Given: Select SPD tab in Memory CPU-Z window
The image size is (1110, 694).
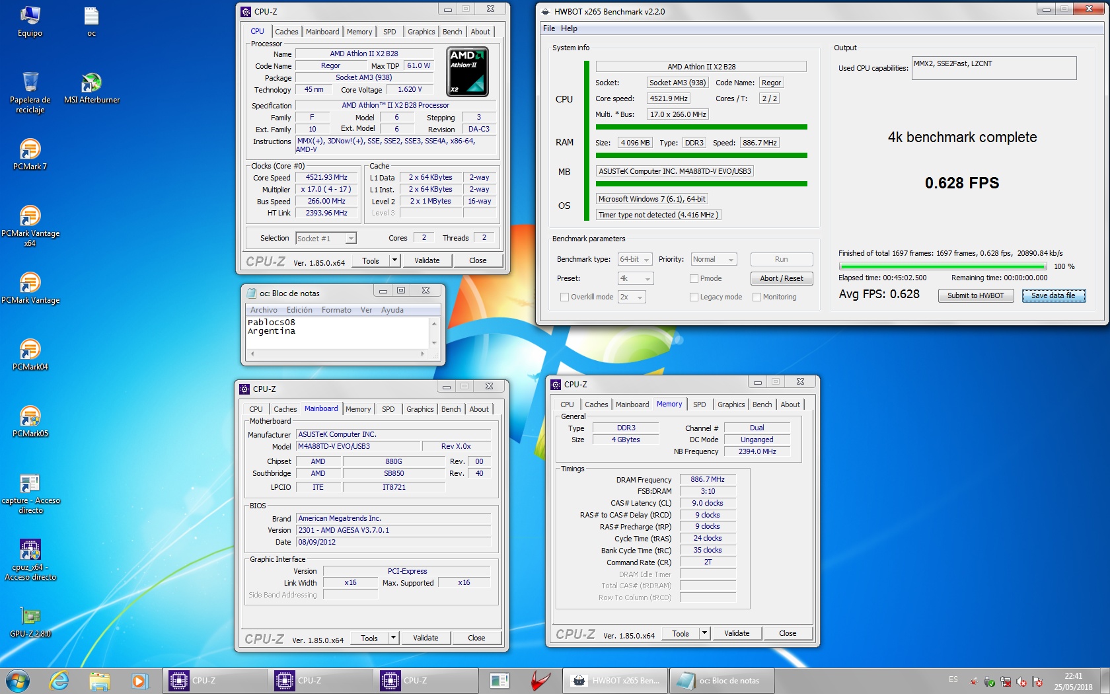Looking at the screenshot, I should [x=699, y=405].
